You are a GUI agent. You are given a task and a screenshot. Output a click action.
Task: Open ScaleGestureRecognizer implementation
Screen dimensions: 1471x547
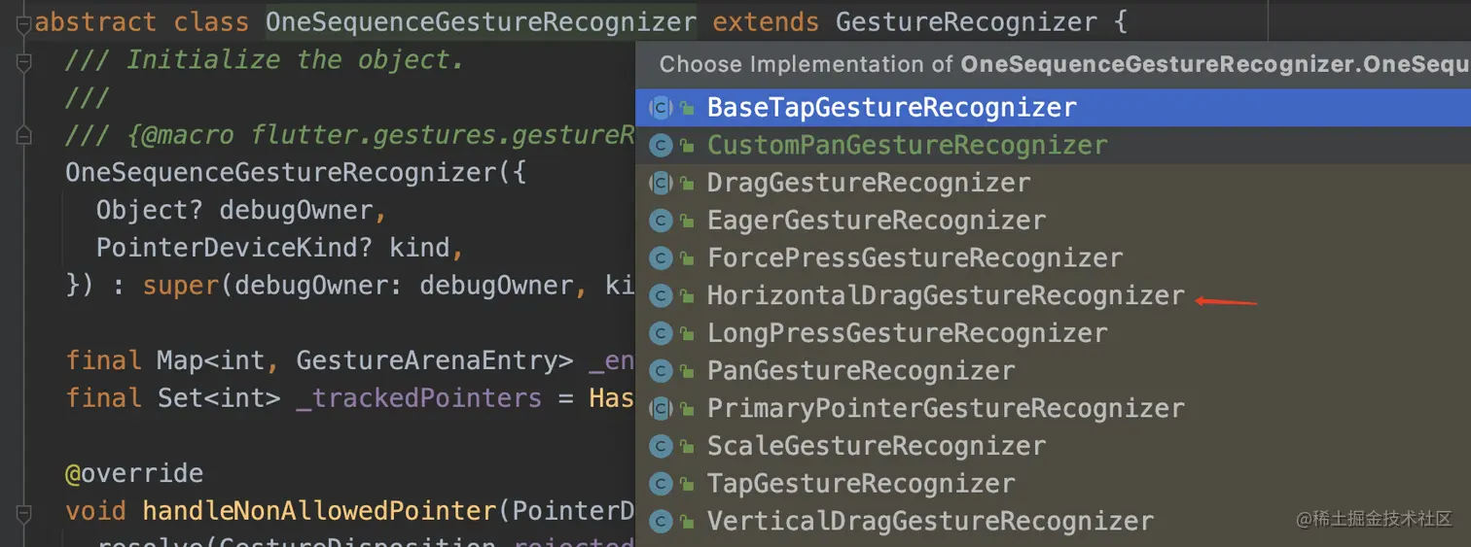[x=876, y=447]
